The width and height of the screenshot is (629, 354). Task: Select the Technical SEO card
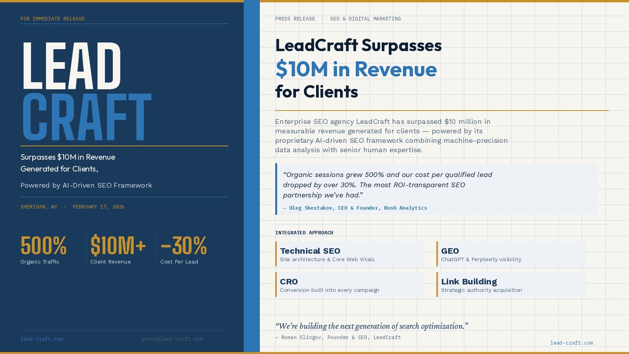350,254
